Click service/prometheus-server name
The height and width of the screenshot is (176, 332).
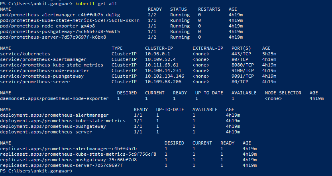pyautogui.click(x=35, y=82)
